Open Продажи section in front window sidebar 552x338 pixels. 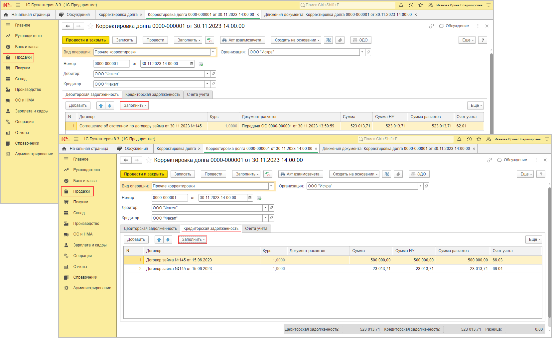(x=77, y=191)
